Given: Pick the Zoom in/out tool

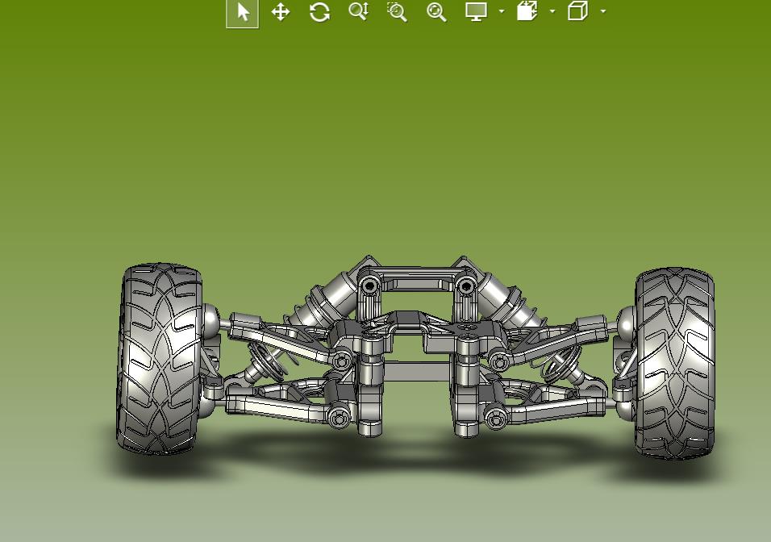Looking at the screenshot, I should (x=358, y=11).
